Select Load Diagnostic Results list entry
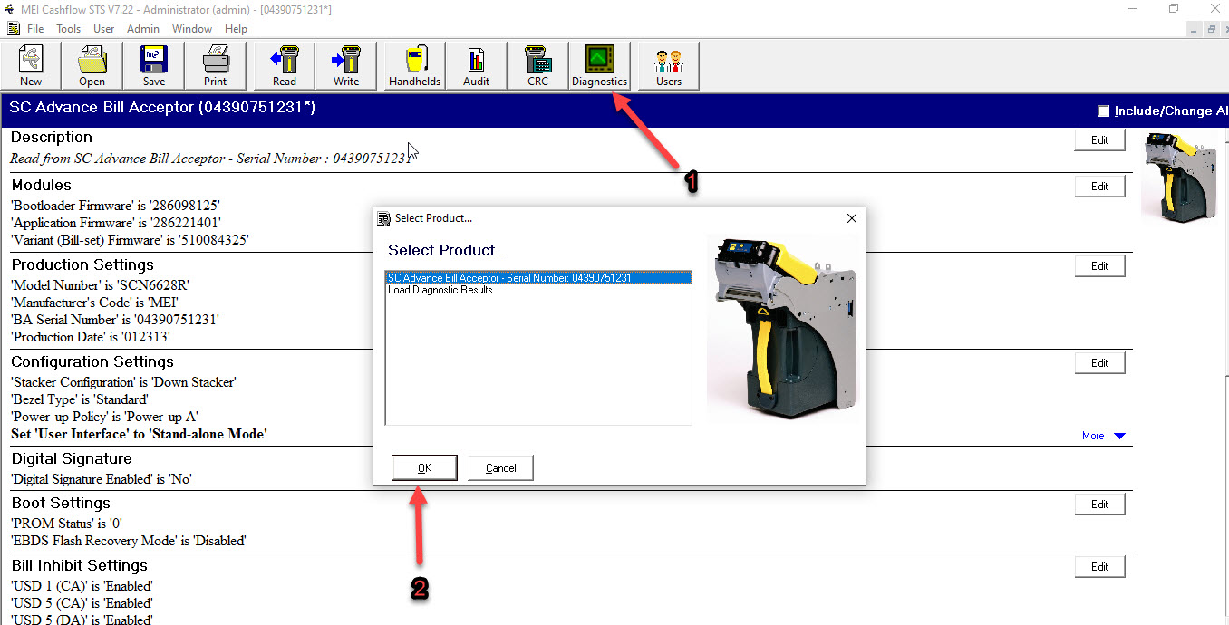This screenshot has height=625, width=1229. coord(440,290)
